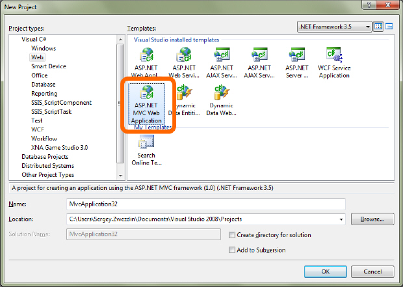This screenshot has width=403, height=287.
Task: Click Browse... to choose location
Action: pos(372,219)
